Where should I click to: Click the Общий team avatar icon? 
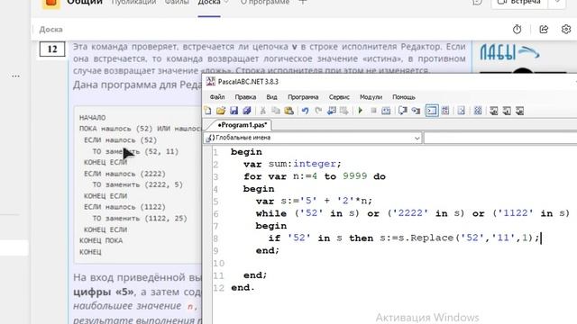(x=51, y=3)
